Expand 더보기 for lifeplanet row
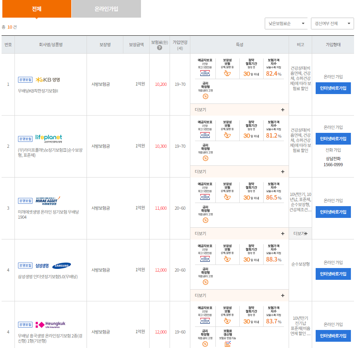This screenshot has height=348, width=356. tap(240, 172)
